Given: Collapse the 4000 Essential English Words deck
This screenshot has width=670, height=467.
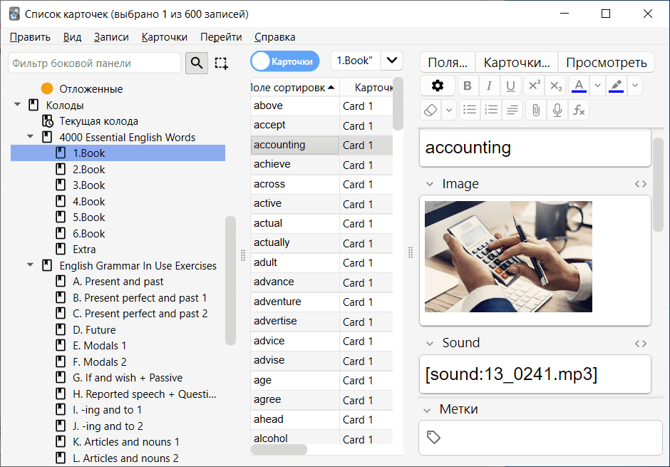Looking at the screenshot, I should (31, 138).
